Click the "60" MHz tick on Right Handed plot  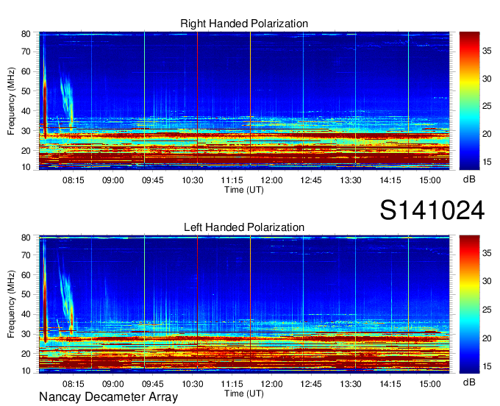26,71
